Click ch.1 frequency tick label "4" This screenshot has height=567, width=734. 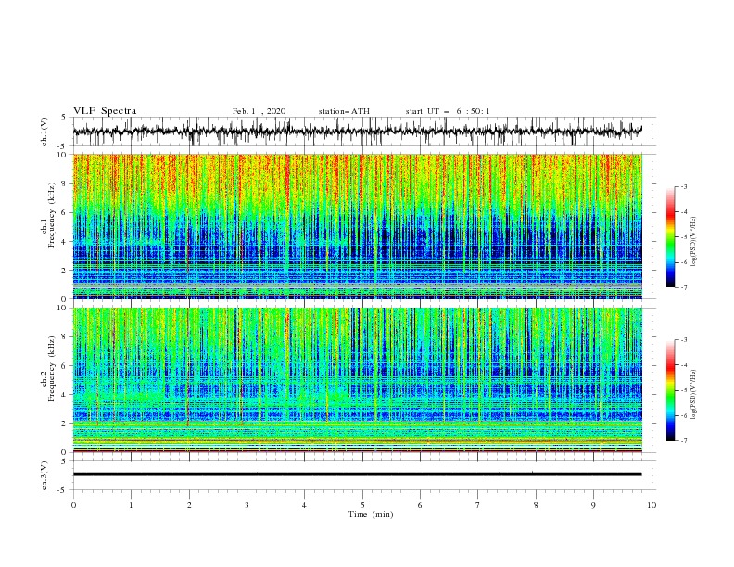(65, 242)
